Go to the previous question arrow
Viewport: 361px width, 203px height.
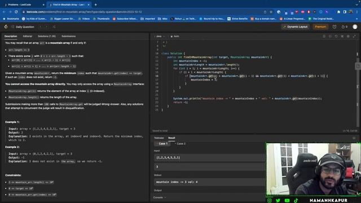[x=40, y=27]
